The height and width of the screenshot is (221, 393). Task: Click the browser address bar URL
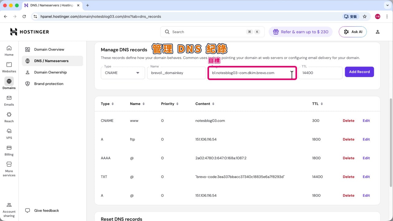[101, 17]
